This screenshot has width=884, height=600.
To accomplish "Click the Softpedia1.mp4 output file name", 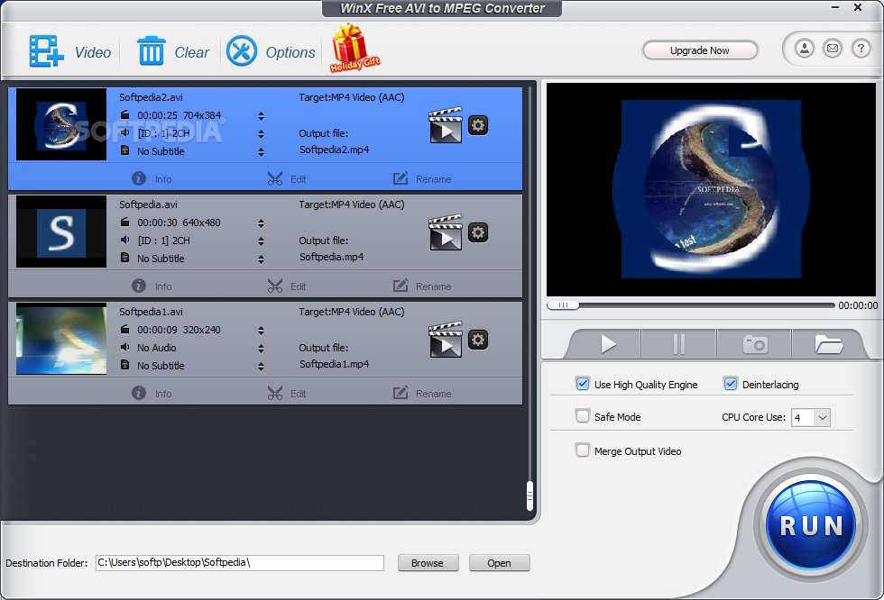I will (335, 364).
